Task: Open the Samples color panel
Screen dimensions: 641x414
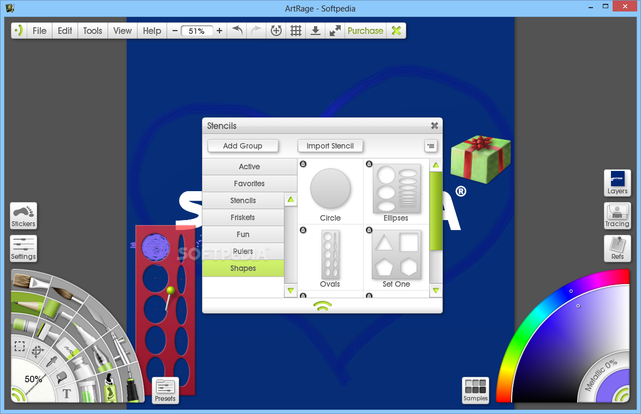Action: (476, 391)
